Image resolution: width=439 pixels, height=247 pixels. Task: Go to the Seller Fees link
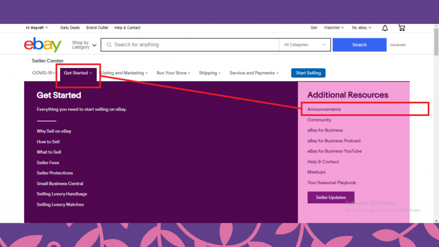(48, 162)
